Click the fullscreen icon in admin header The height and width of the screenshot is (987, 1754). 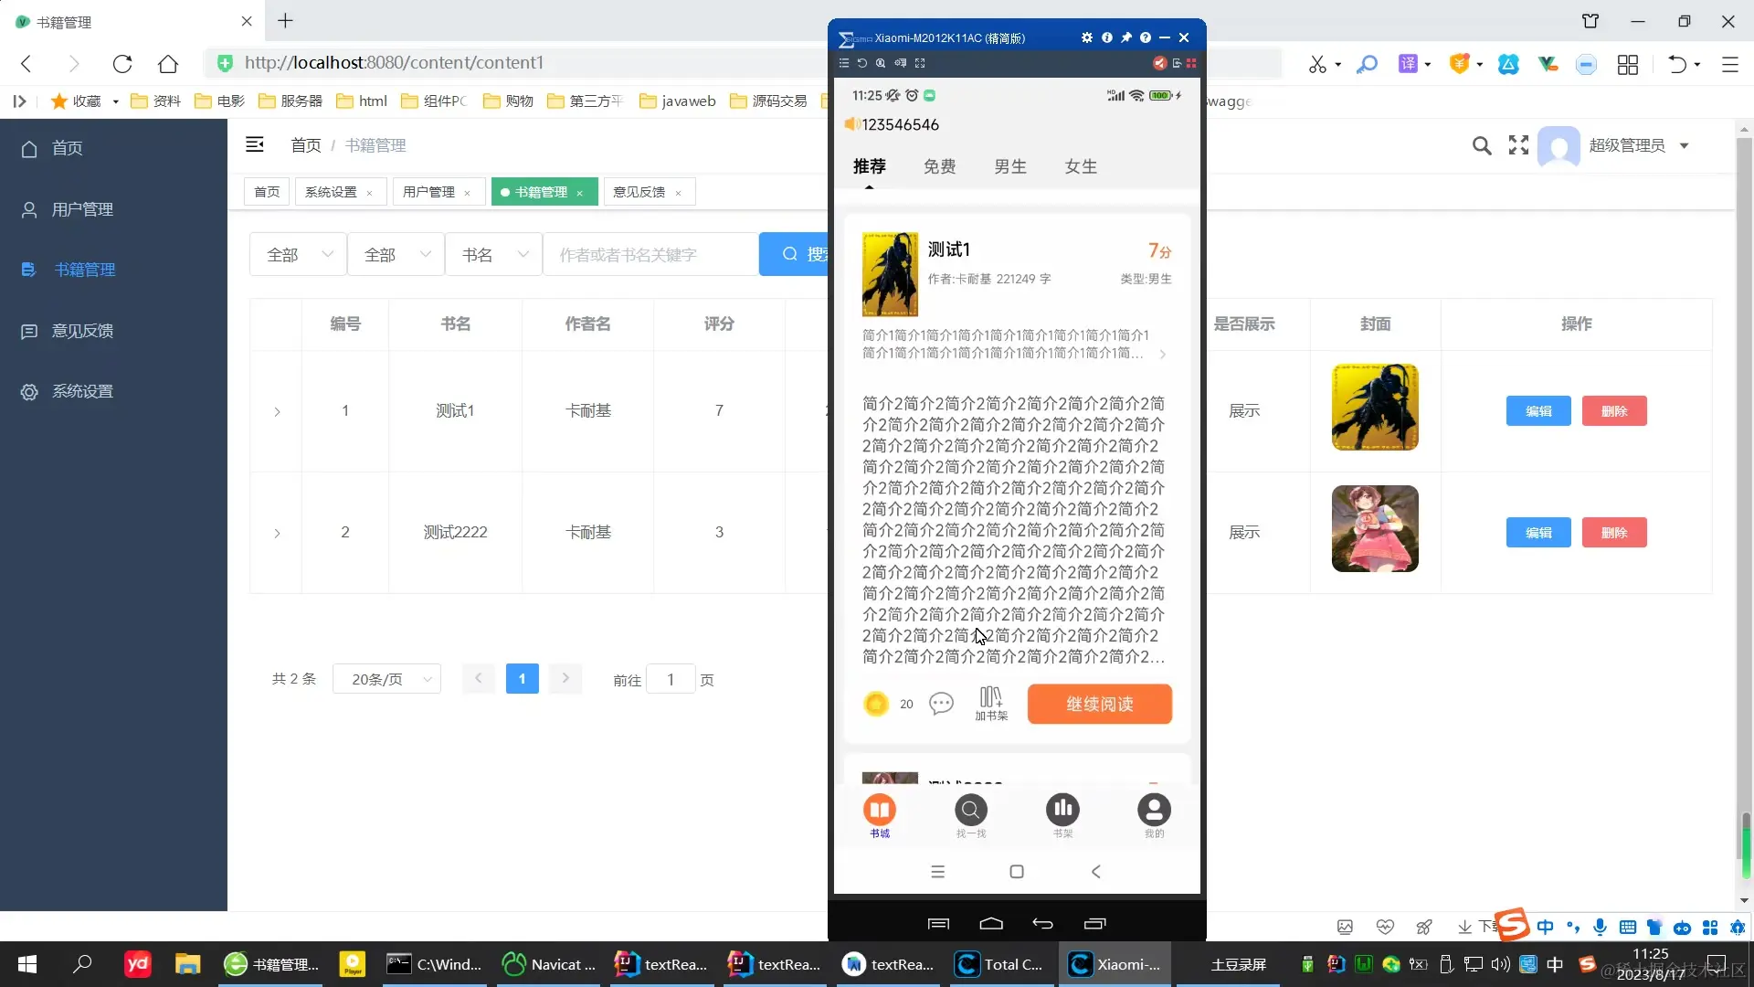[x=1518, y=145]
